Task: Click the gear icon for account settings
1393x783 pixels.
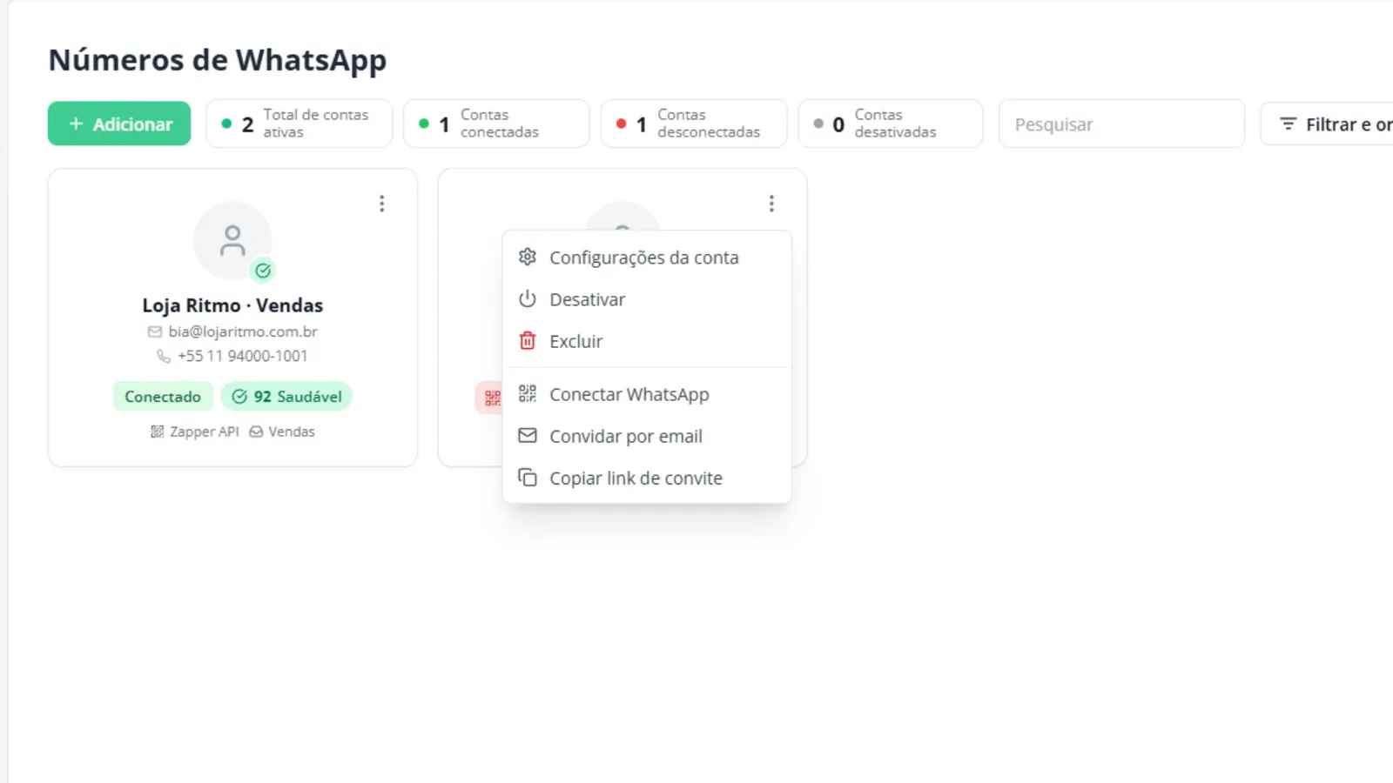Action: point(528,257)
